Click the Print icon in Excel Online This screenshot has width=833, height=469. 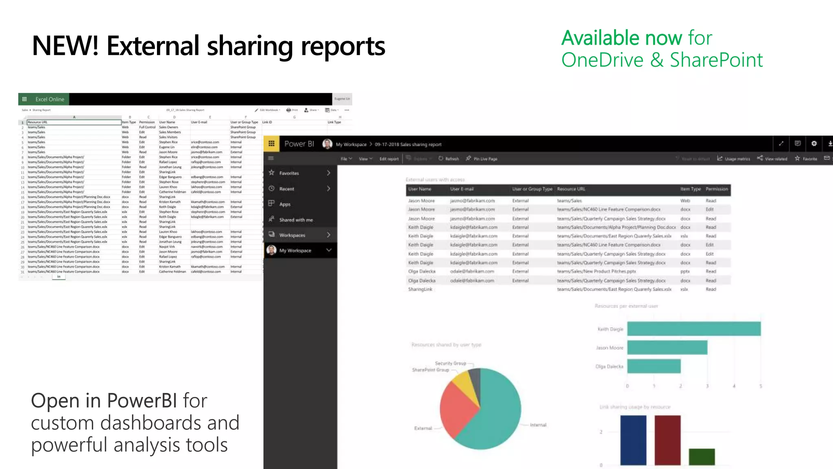(288, 110)
